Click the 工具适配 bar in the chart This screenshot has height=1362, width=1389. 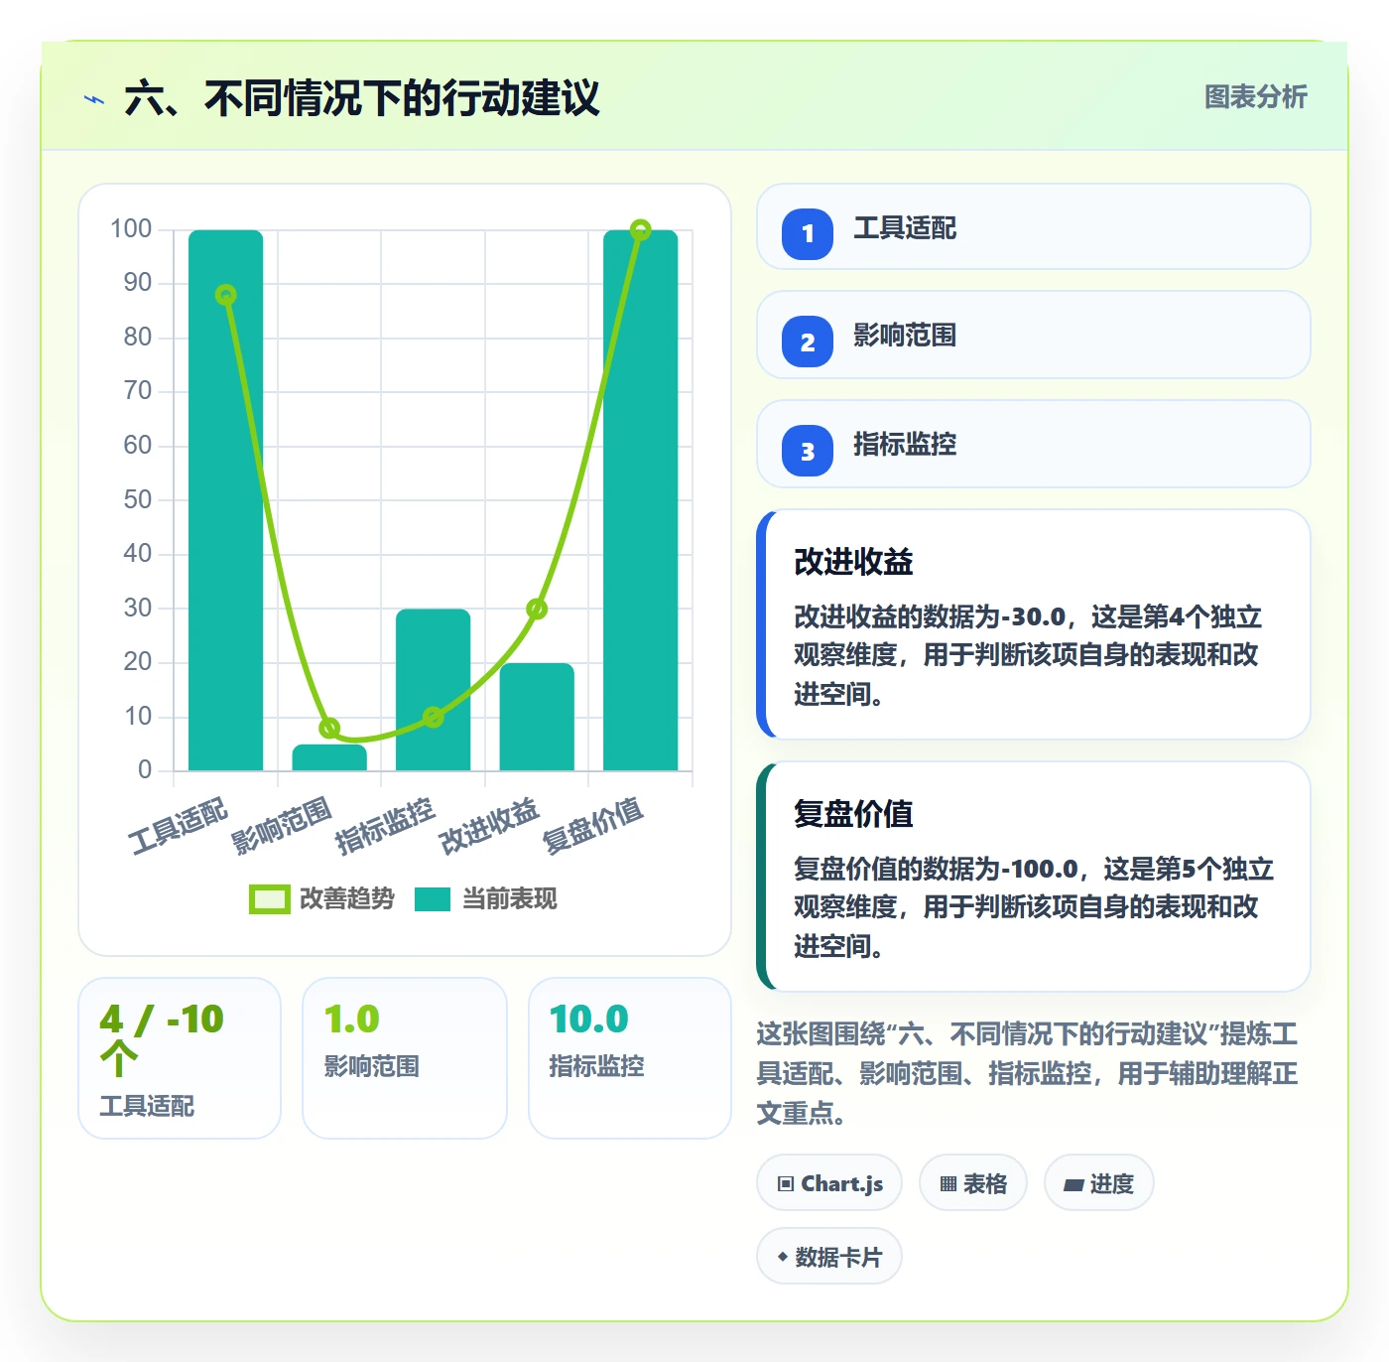226,500
